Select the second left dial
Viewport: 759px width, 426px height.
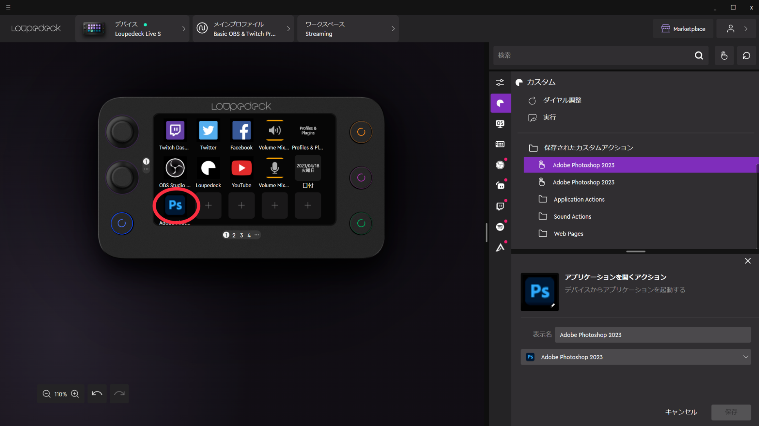122,177
